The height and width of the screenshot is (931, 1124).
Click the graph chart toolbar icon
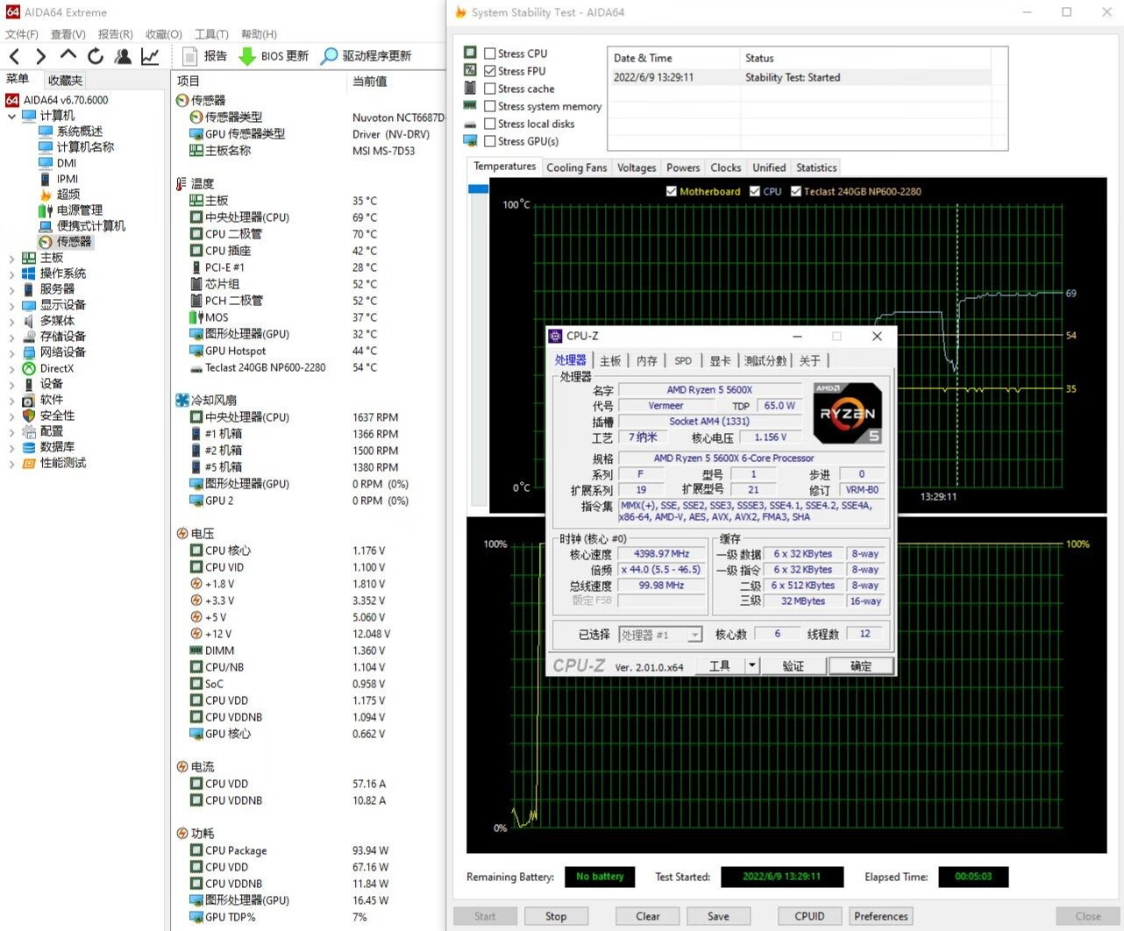click(150, 56)
